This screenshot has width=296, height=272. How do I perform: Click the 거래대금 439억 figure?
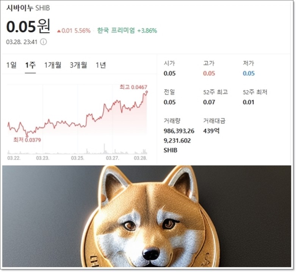(x=211, y=131)
